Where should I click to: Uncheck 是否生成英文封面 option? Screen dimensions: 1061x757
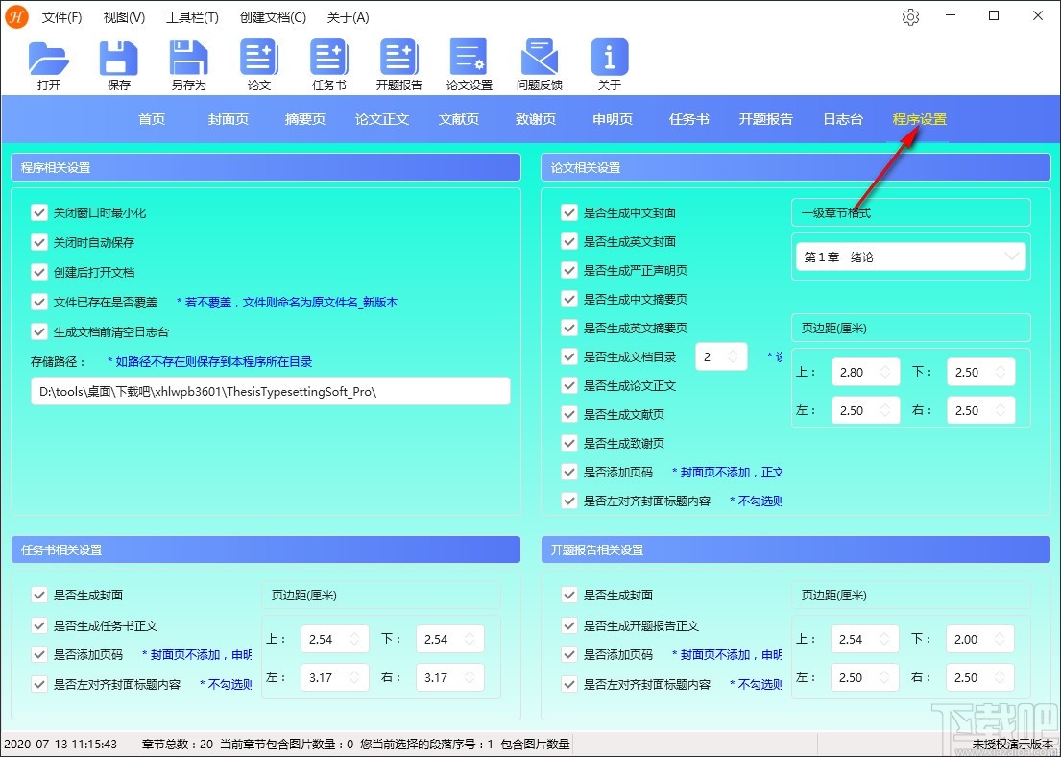click(569, 241)
